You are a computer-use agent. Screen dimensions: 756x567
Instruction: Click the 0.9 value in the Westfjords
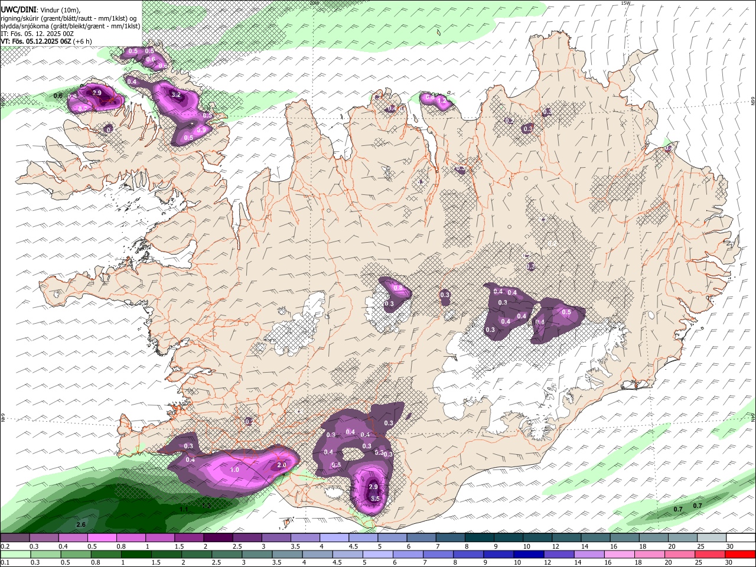point(201,130)
